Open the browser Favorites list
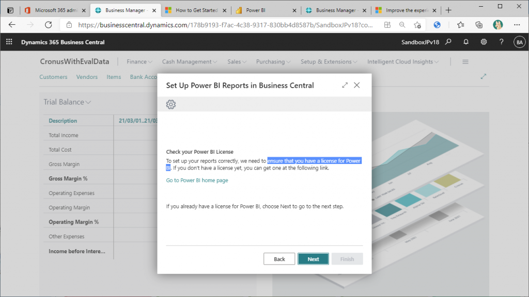This screenshot has height=297, width=529. (460, 25)
